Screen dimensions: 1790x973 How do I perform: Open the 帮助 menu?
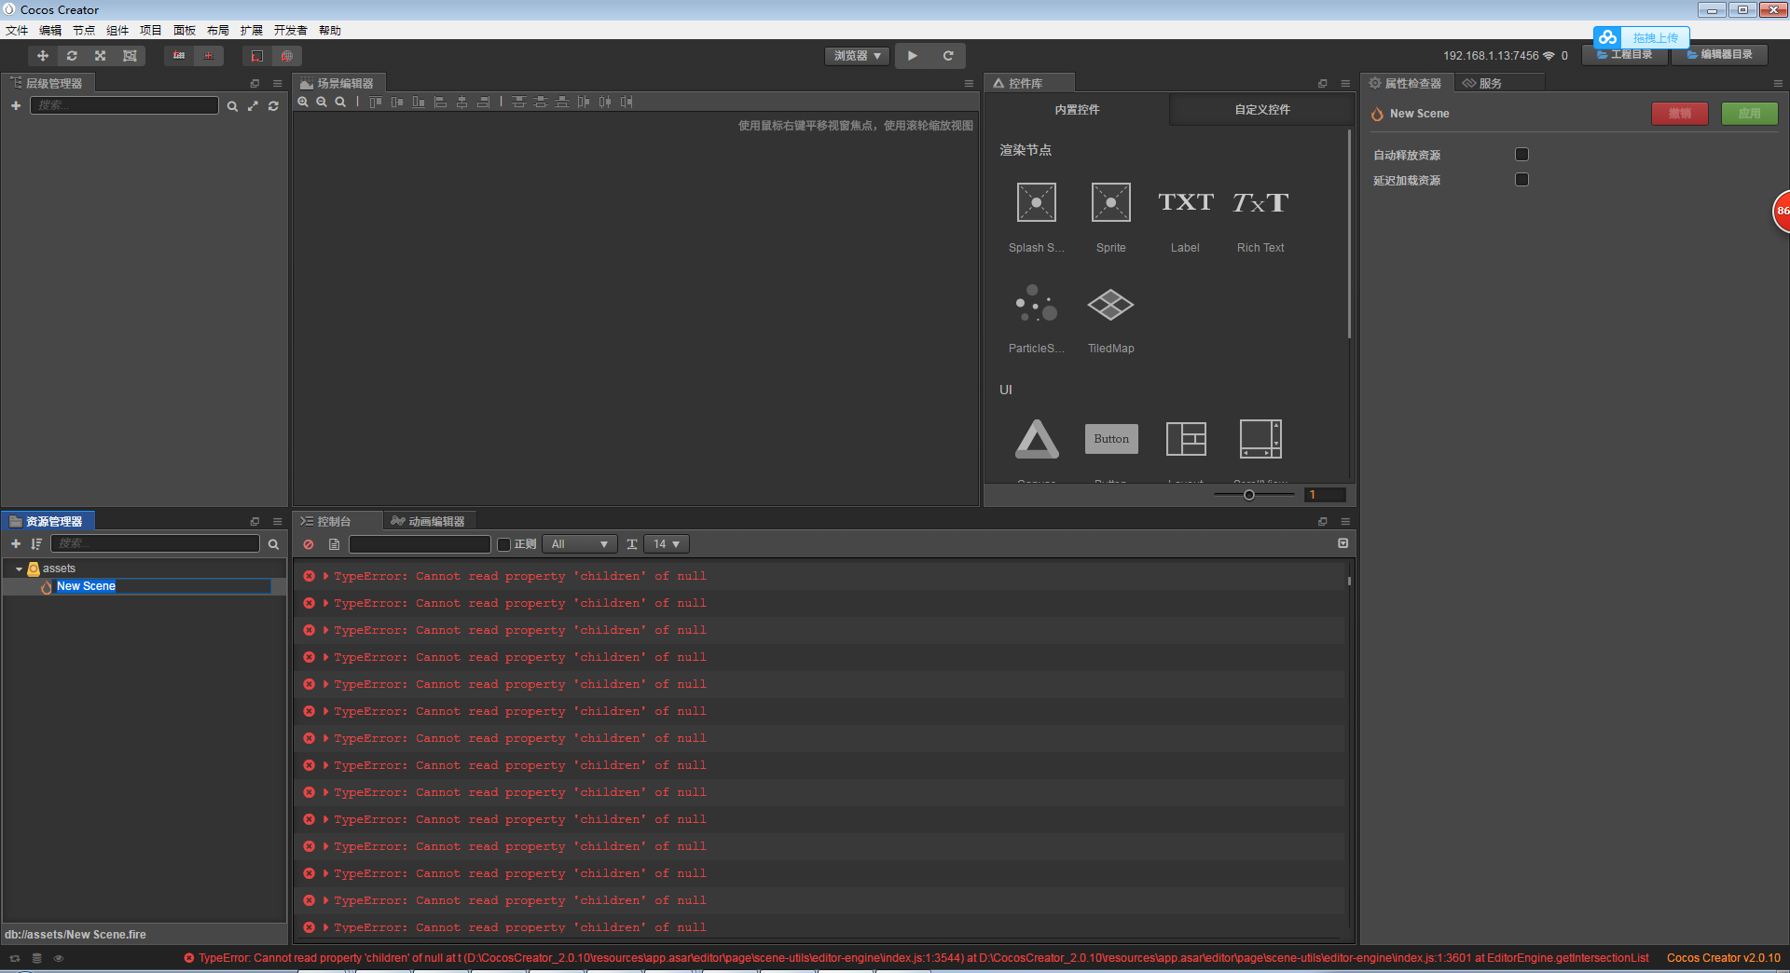[x=330, y=31]
